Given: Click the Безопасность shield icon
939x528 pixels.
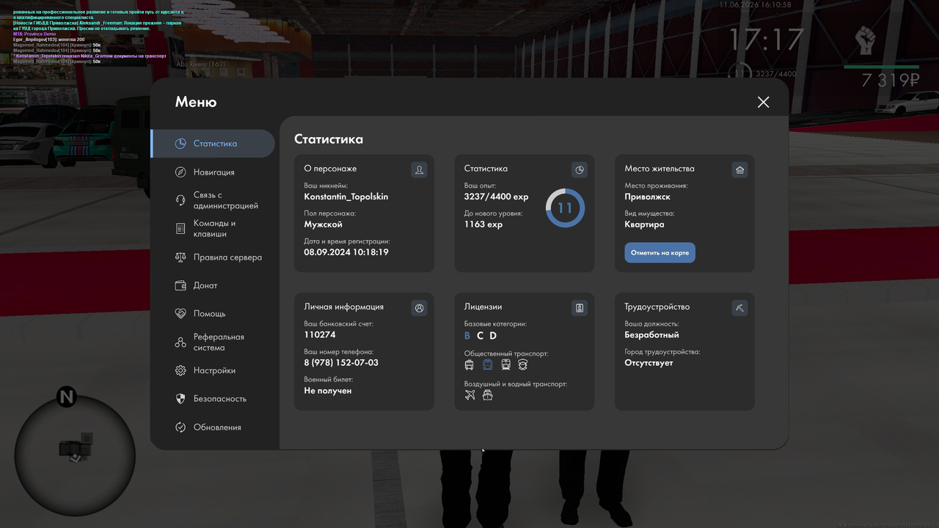Looking at the screenshot, I should (180, 399).
